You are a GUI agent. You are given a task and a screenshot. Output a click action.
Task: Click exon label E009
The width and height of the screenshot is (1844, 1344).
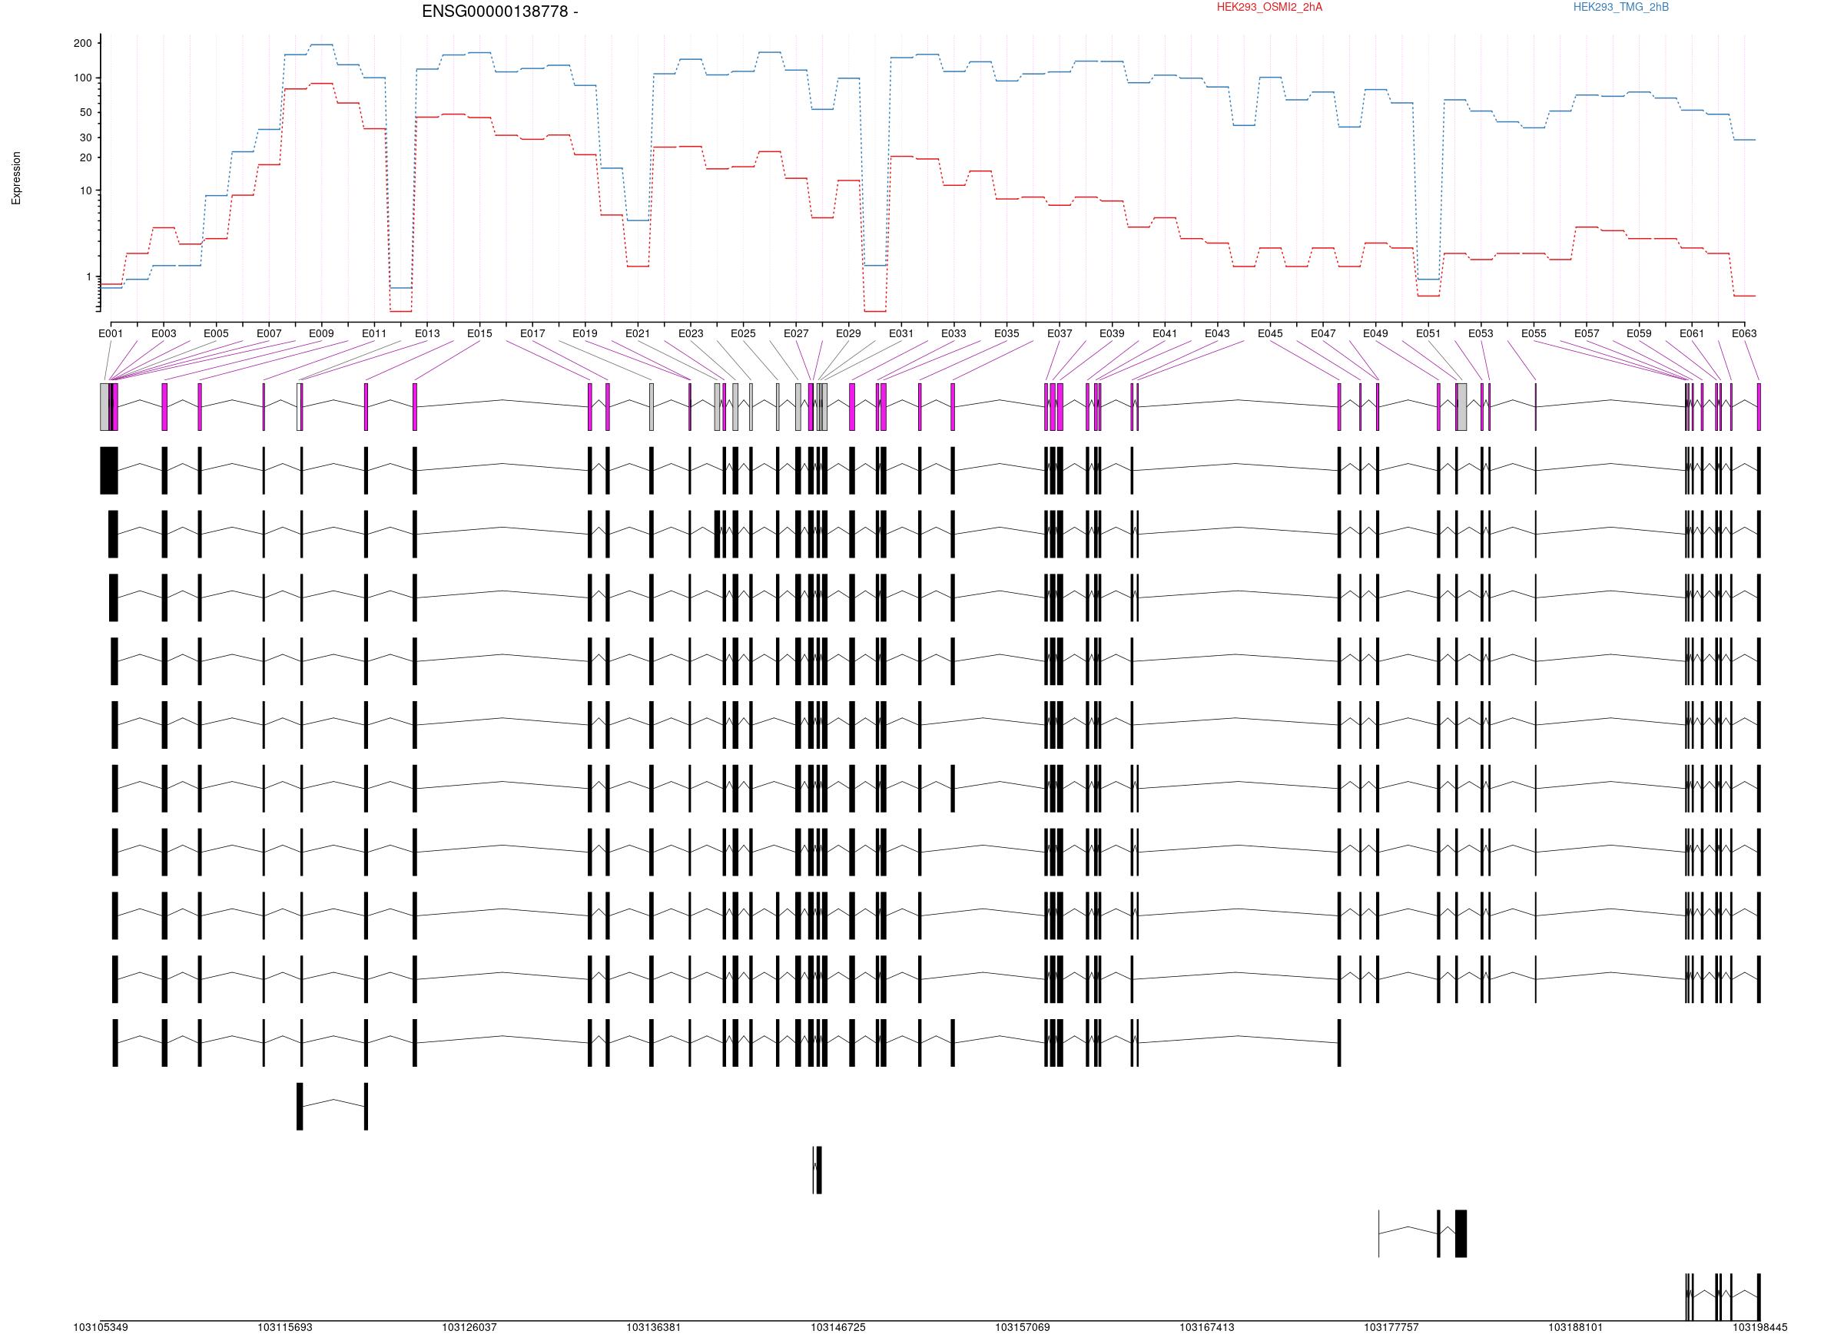(321, 333)
